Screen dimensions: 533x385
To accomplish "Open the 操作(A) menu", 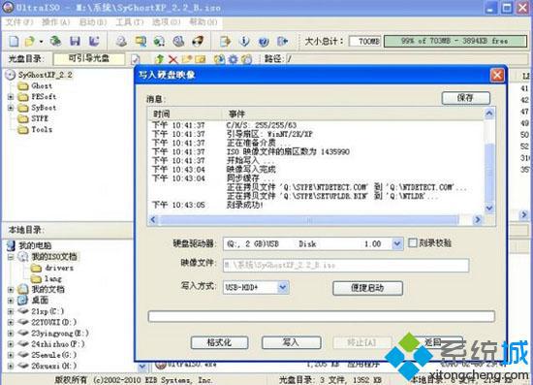I will pos(56,22).
